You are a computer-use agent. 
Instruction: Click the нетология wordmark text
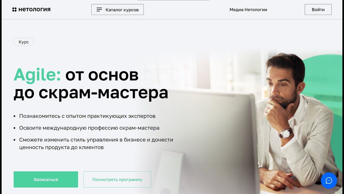(34, 10)
